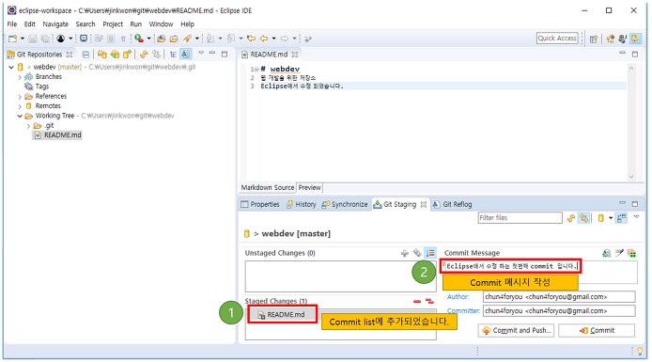Switch to the active Git perspective icon
This screenshot has height=362, width=652.
click(635, 39)
